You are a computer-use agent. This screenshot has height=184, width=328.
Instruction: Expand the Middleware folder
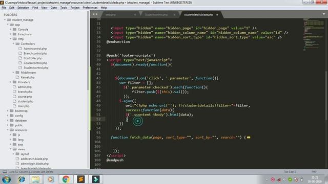[13, 73]
